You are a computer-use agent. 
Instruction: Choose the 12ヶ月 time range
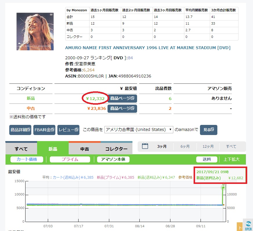pos(208,147)
